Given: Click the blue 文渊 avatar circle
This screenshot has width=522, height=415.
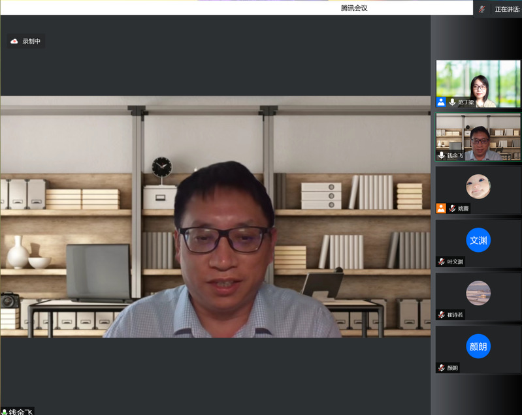Looking at the screenshot, I should 478,240.
